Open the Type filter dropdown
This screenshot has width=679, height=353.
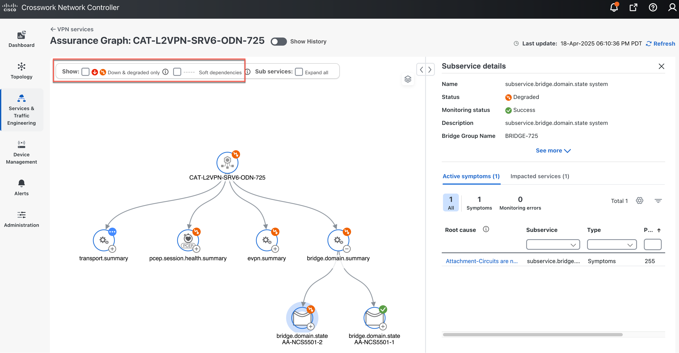pos(612,245)
